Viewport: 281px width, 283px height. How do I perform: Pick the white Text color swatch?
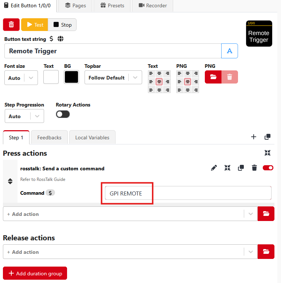pyautogui.click(x=51, y=77)
